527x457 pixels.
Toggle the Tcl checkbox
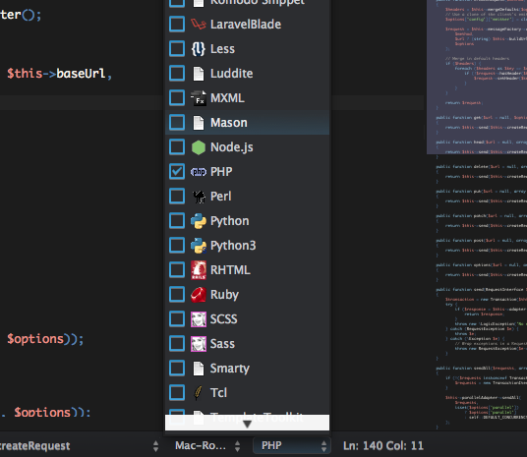(x=177, y=392)
